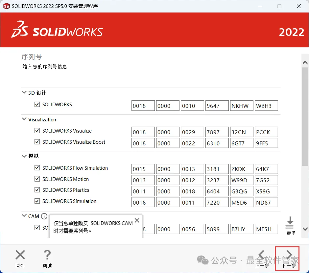Click Visualize Boost serial field 6GT7

click(x=242, y=143)
